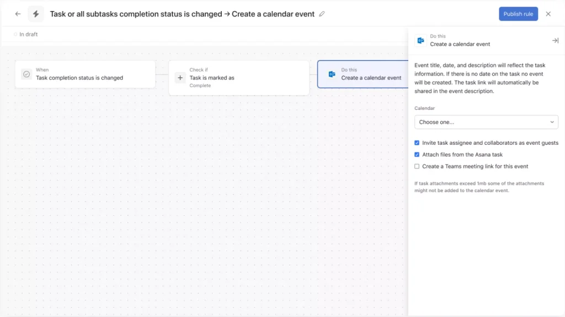The width and height of the screenshot is (565, 317).
Task: Collapse the side panel with arrow icon
Action: tap(555, 40)
